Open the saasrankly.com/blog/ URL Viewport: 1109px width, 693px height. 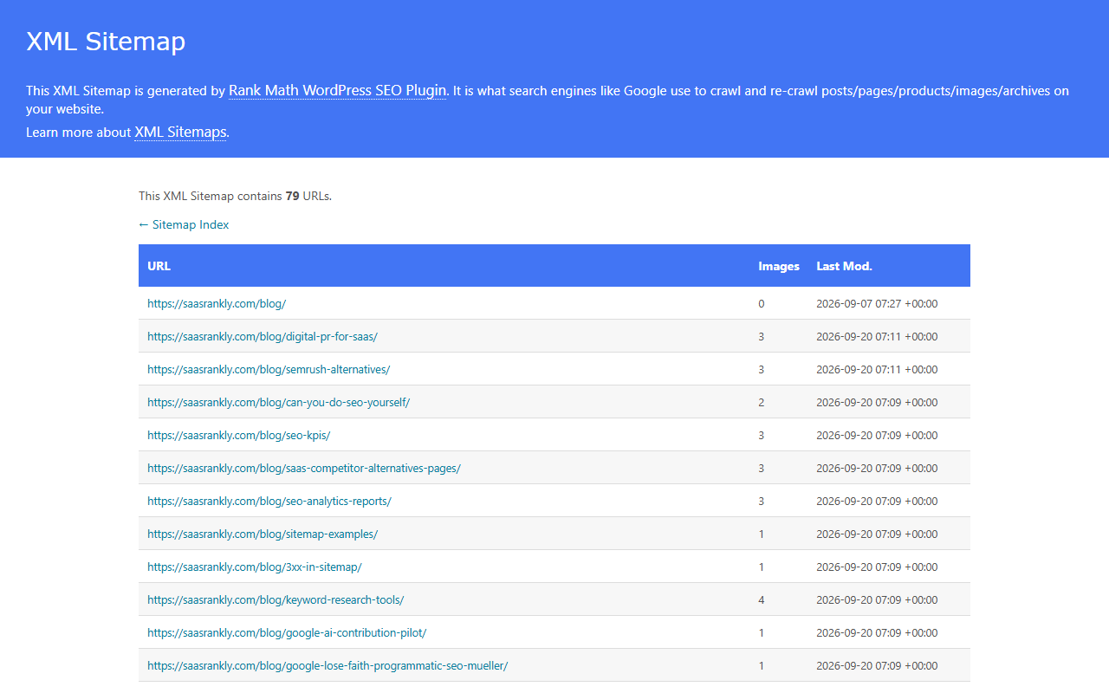click(217, 303)
